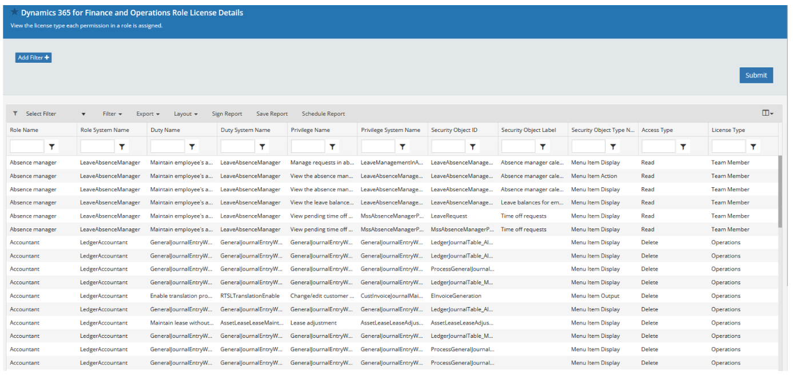793x379 pixels.
Task: Click the Add Filter button
Action: coord(34,58)
